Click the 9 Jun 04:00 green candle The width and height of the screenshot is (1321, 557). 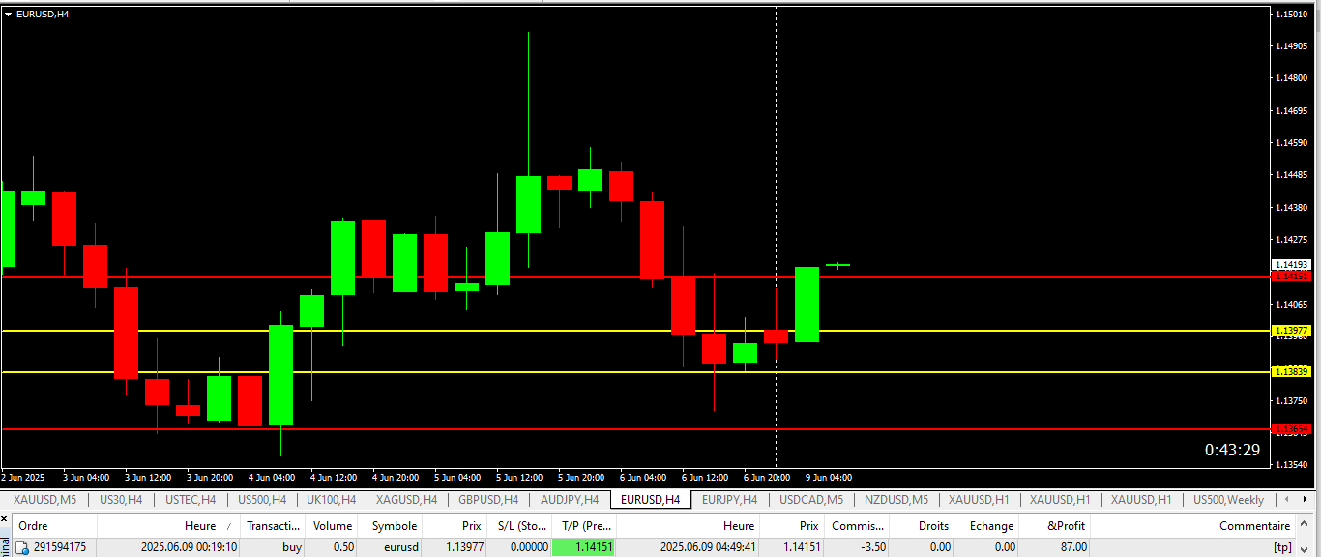pos(807,304)
